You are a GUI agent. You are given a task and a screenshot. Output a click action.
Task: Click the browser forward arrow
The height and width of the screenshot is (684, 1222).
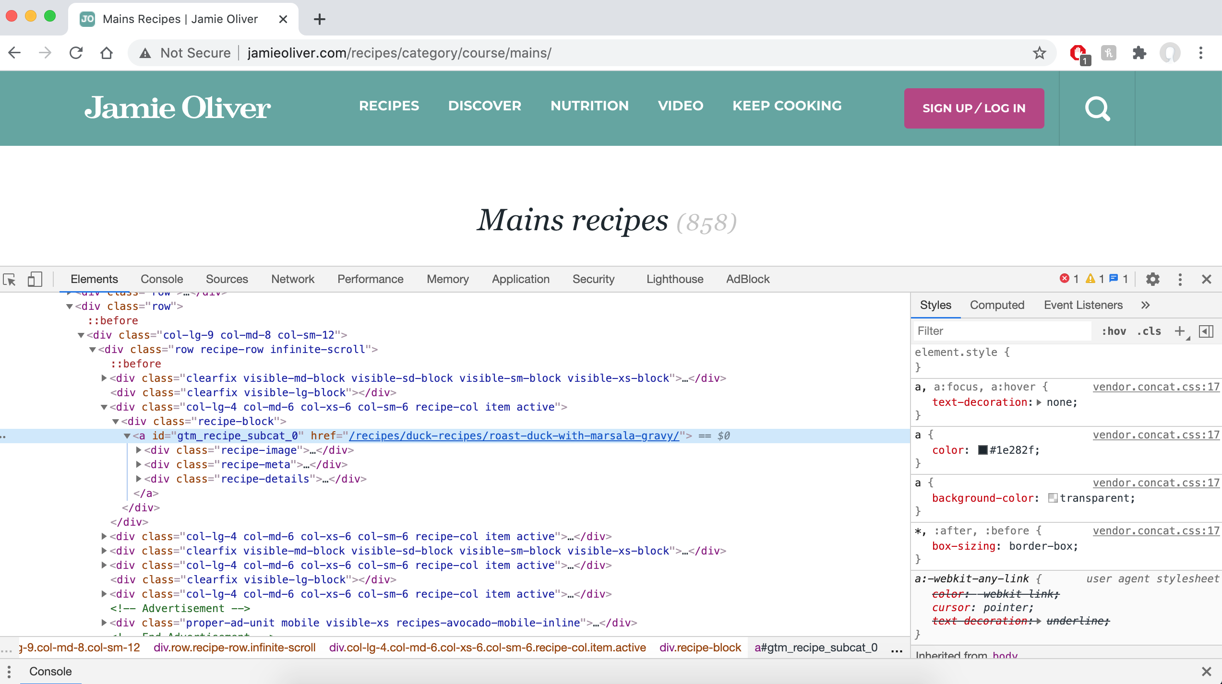[45, 53]
